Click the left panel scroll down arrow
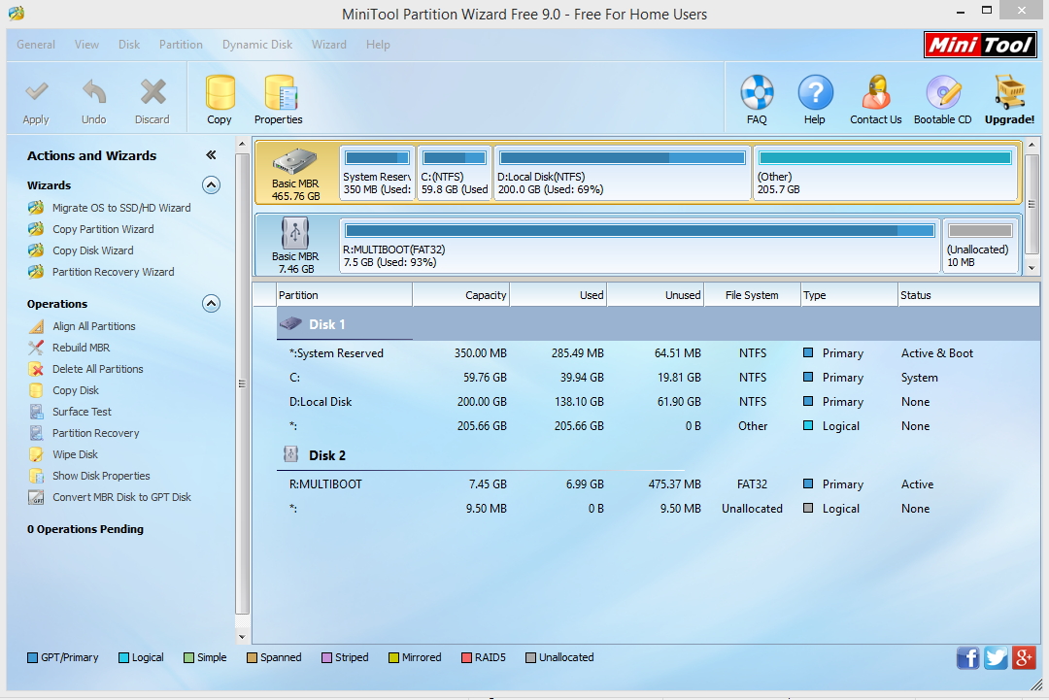Image resolution: width=1049 pixels, height=700 pixels. 242,637
